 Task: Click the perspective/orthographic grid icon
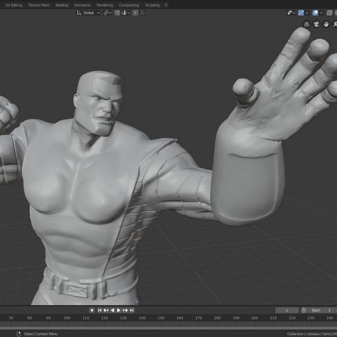[x=306, y=24]
